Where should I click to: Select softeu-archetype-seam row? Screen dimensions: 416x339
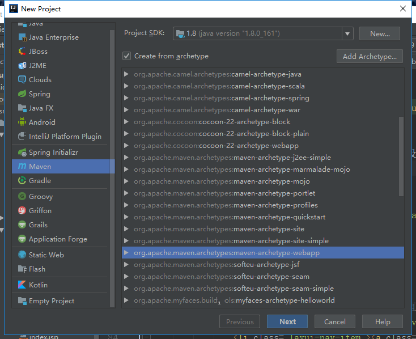click(263, 276)
